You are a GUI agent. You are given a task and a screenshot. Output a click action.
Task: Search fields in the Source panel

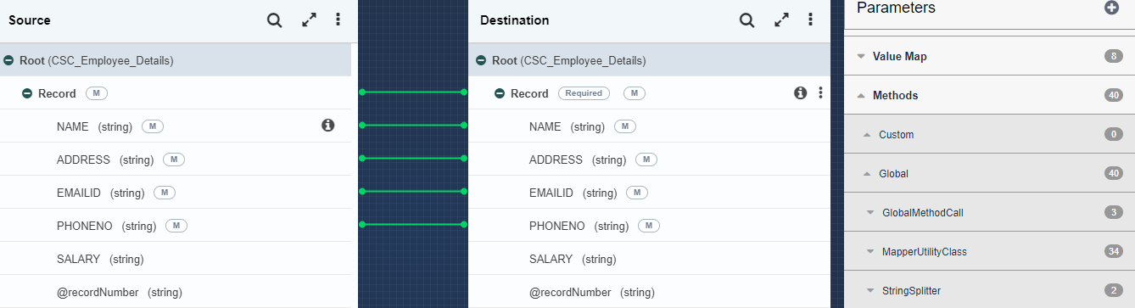coord(274,20)
